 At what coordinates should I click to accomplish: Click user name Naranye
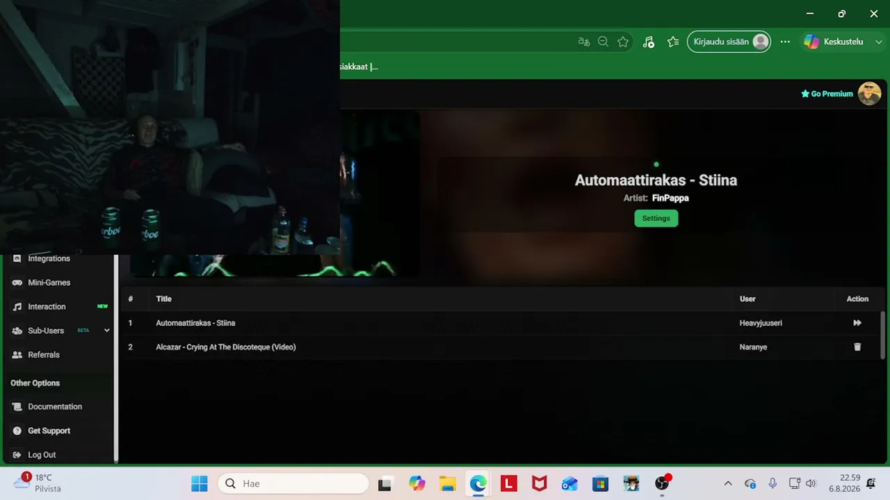[x=753, y=347]
